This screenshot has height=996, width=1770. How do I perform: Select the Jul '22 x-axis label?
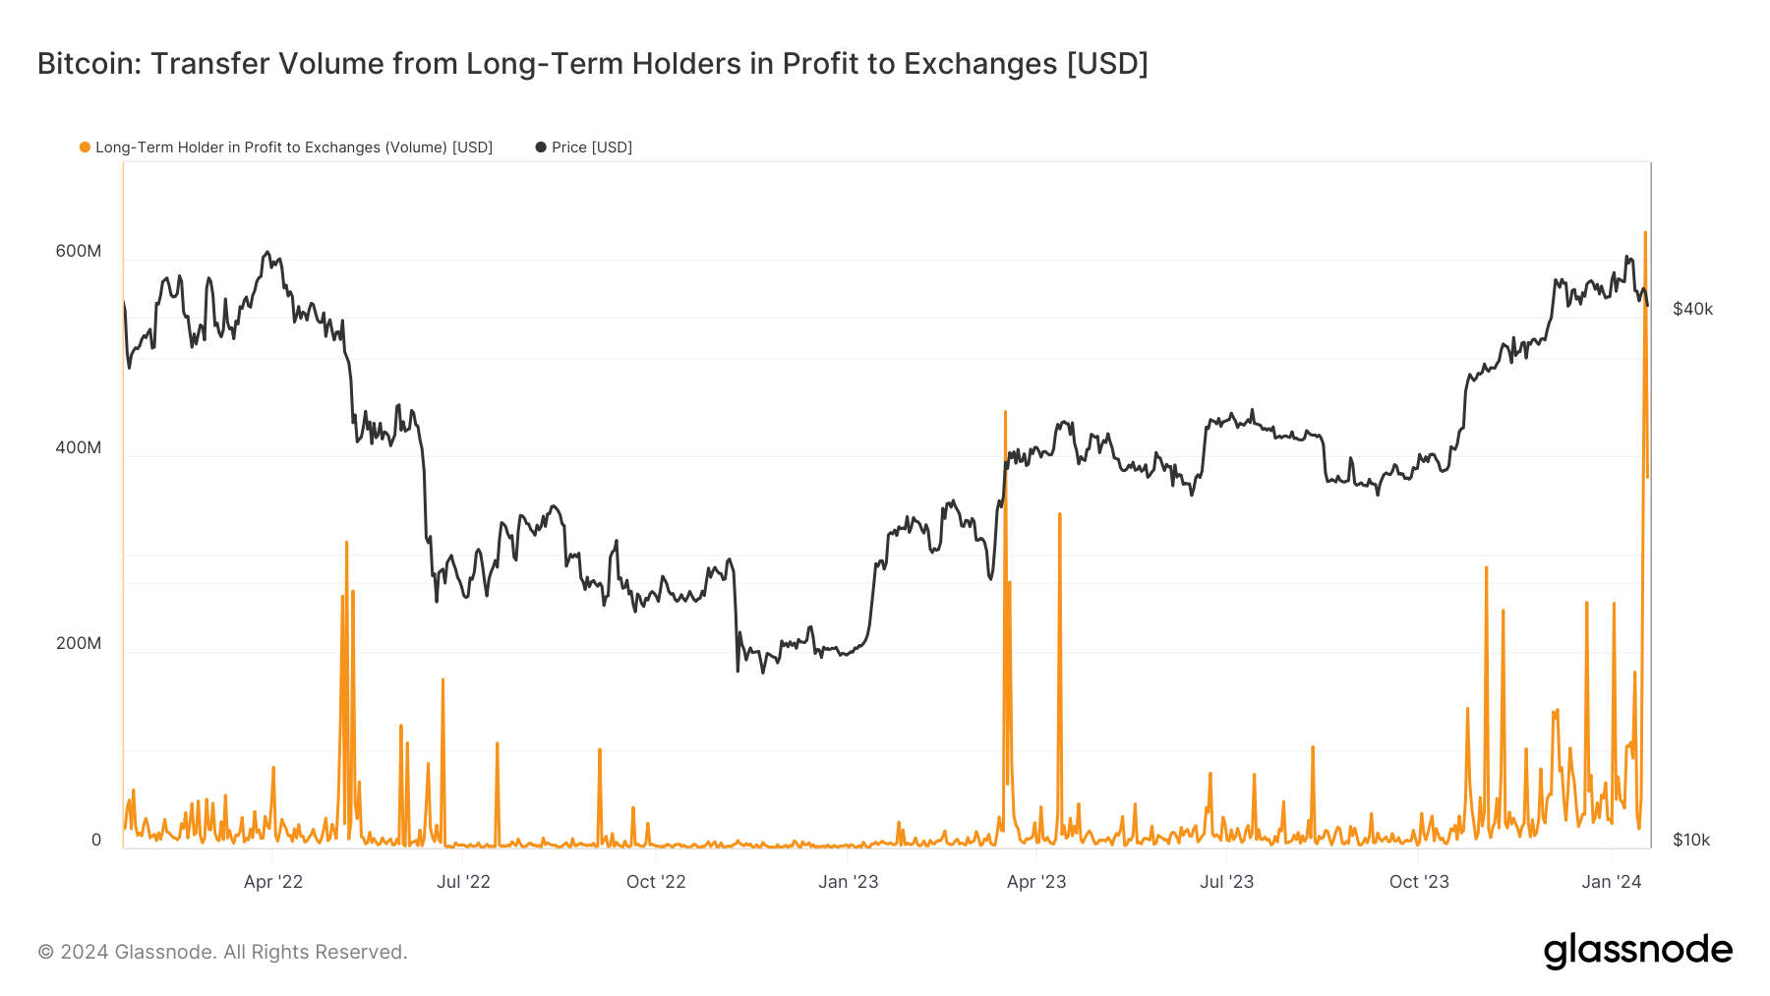click(x=463, y=882)
